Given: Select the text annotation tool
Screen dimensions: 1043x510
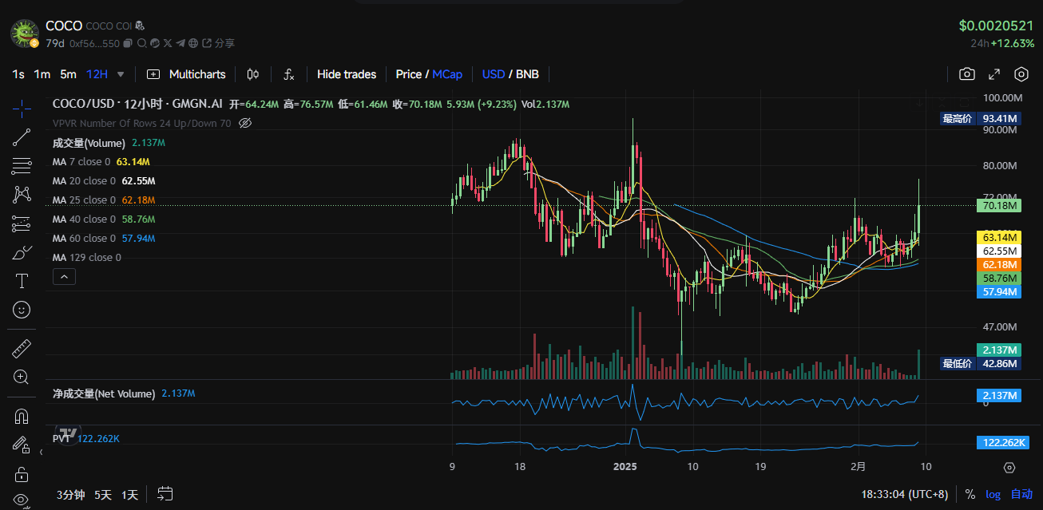Looking at the screenshot, I should (22, 281).
